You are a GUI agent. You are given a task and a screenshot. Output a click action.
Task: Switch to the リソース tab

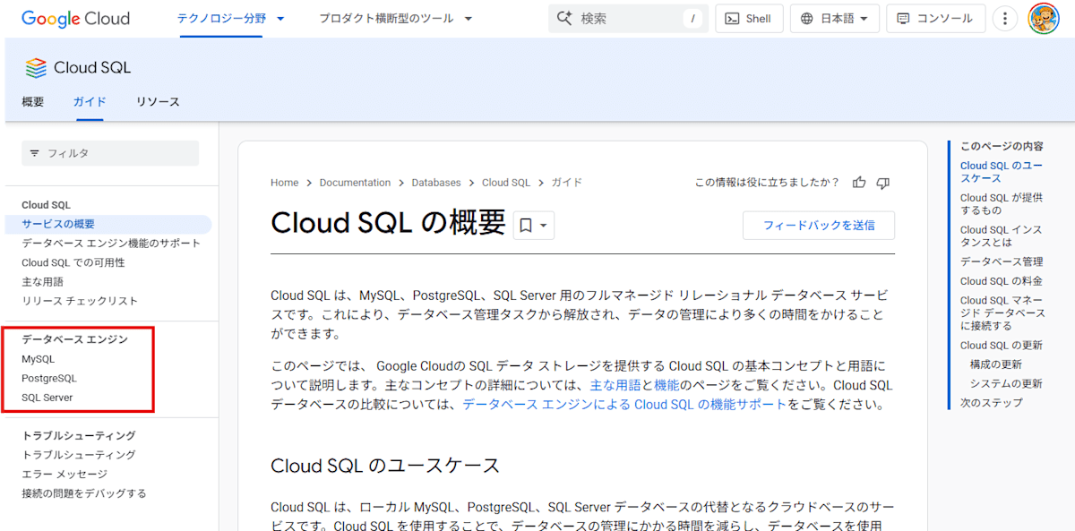[157, 101]
